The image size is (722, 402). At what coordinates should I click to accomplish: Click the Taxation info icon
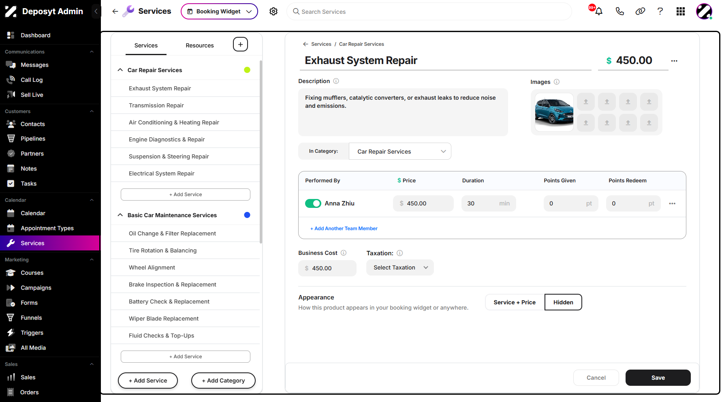[399, 253]
